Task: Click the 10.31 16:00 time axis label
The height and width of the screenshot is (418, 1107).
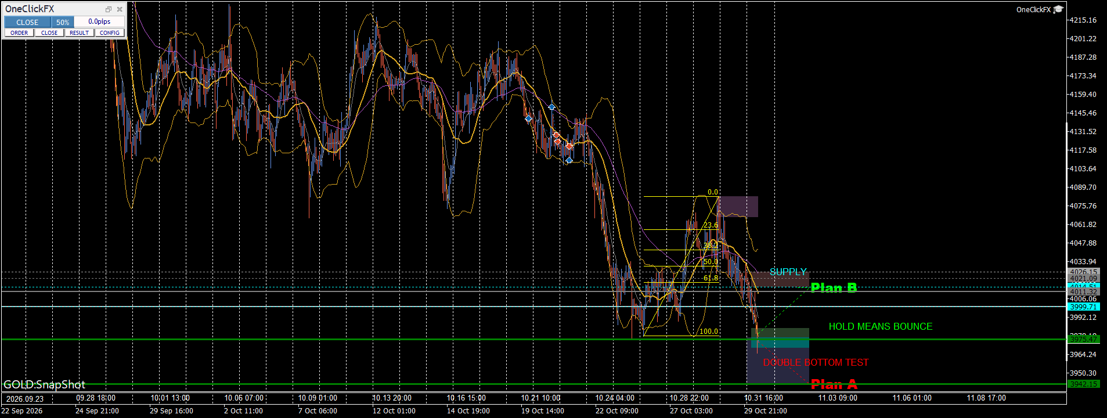Action: [763, 398]
